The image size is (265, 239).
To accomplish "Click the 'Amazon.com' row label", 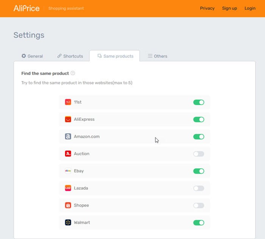I will click(87, 136).
